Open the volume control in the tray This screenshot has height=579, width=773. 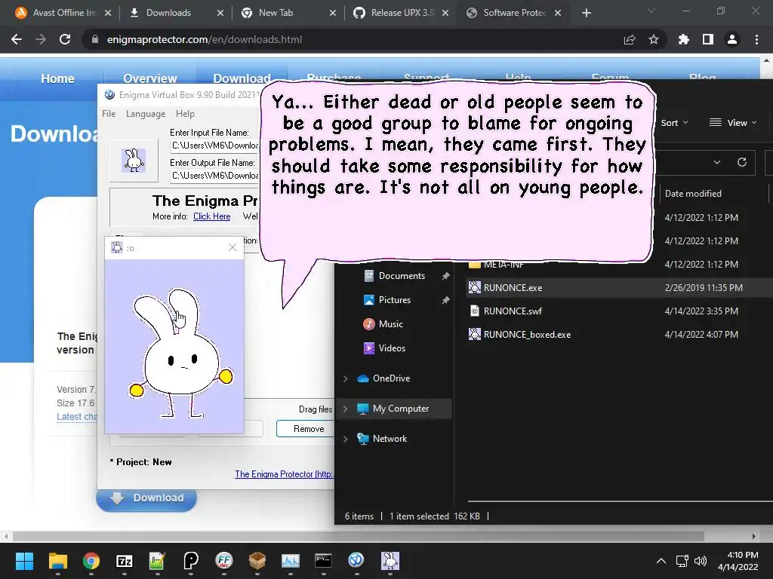coord(700,561)
